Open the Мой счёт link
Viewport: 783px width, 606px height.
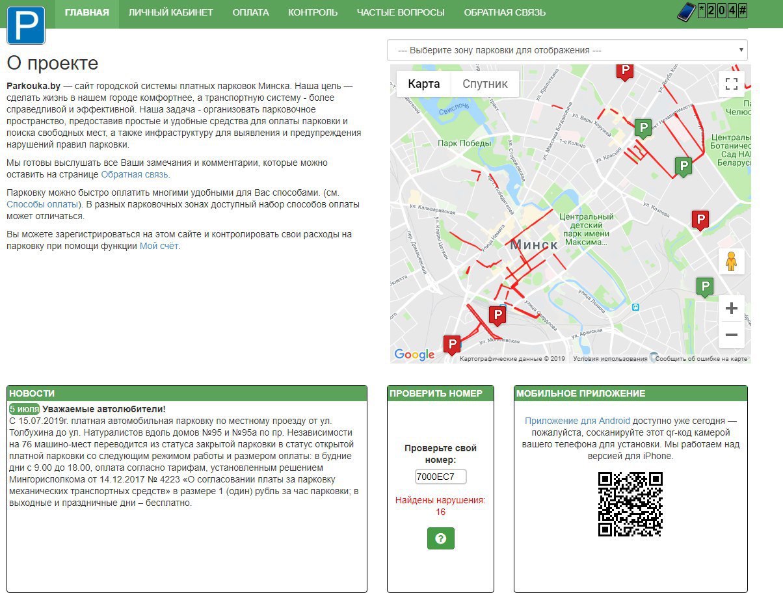159,246
